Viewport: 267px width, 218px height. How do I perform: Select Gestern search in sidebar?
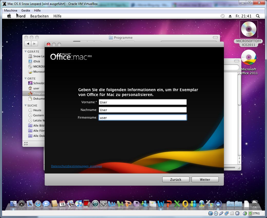click(x=36, y=115)
